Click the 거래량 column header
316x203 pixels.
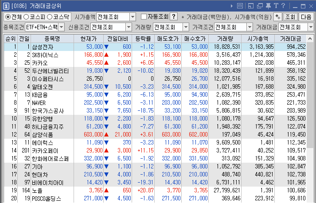225,39
